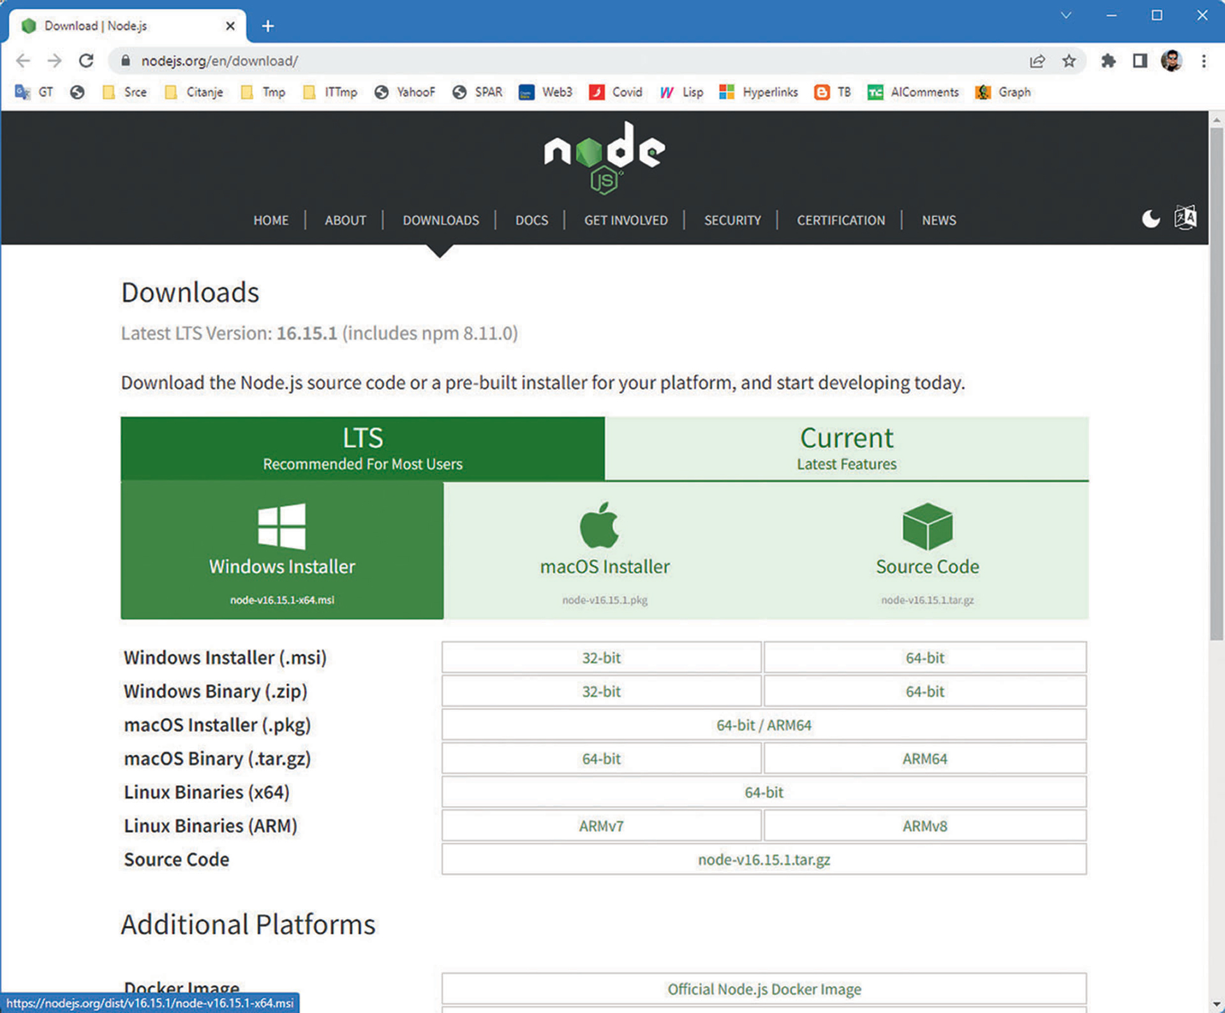Bookmark this page with star icon
Image resolution: width=1225 pixels, height=1013 pixels.
[1069, 61]
